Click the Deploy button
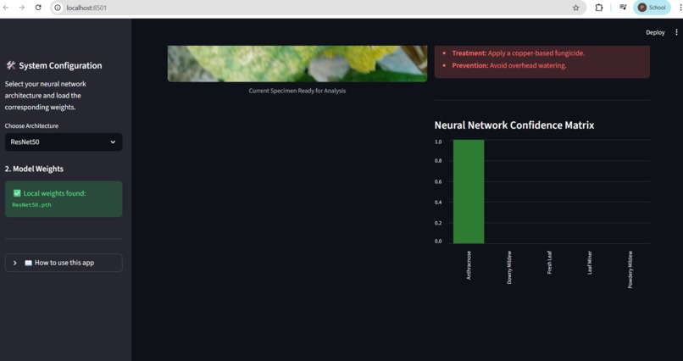Image resolution: width=683 pixels, height=361 pixels. pyautogui.click(x=655, y=32)
